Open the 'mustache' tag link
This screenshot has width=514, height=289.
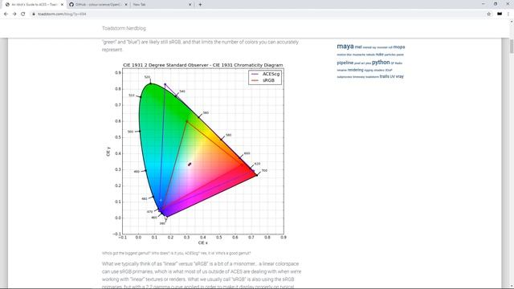point(359,55)
